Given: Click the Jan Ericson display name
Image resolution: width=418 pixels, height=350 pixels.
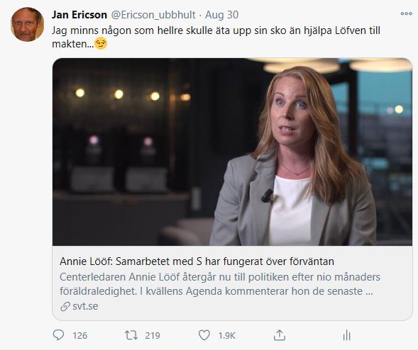Looking at the screenshot, I should tap(79, 15).
